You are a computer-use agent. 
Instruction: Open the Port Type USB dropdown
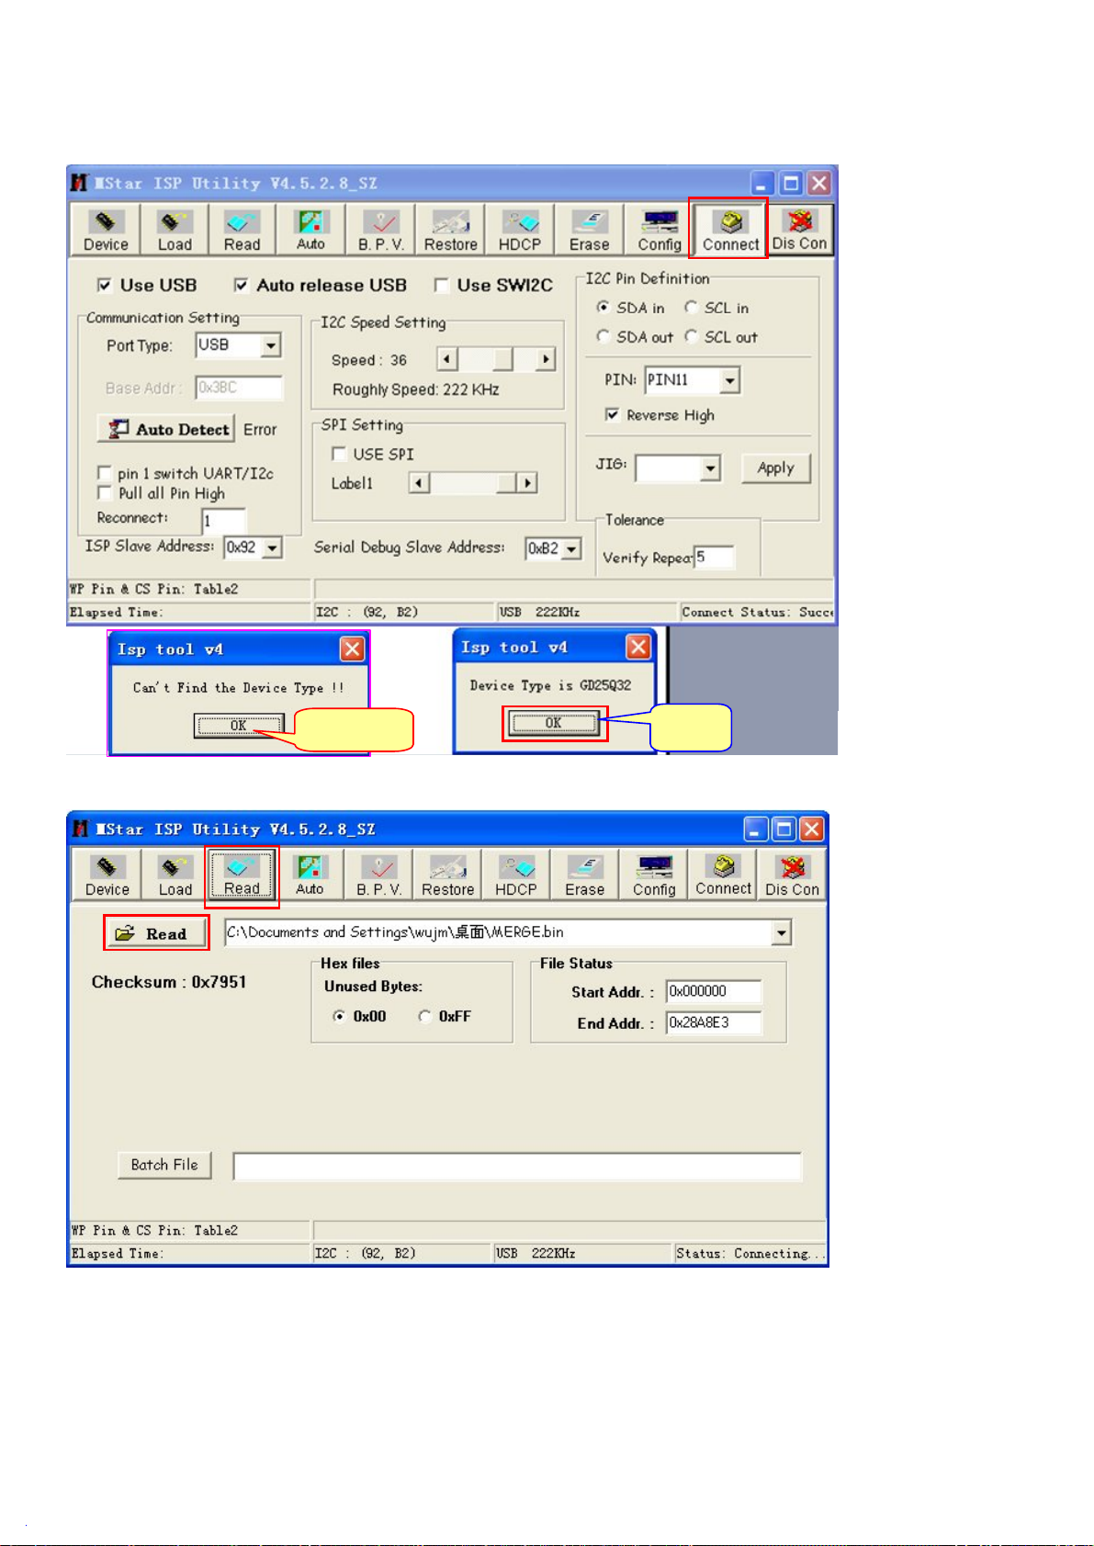tap(271, 345)
